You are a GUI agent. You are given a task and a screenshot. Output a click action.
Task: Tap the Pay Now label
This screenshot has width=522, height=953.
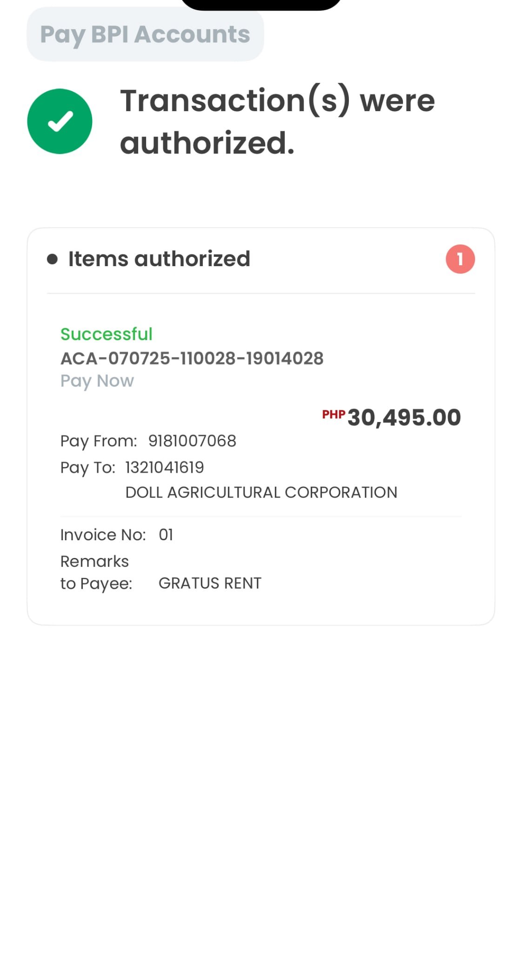pyautogui.click(x=97, y=381)
